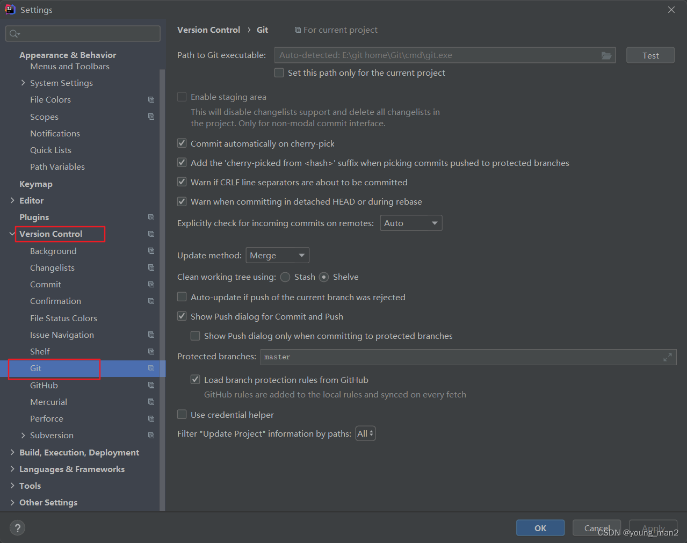The height and width of the screenshot is (543, 687).
Task: Collapse the Version Control section arrow
Action: coord(12,234)
